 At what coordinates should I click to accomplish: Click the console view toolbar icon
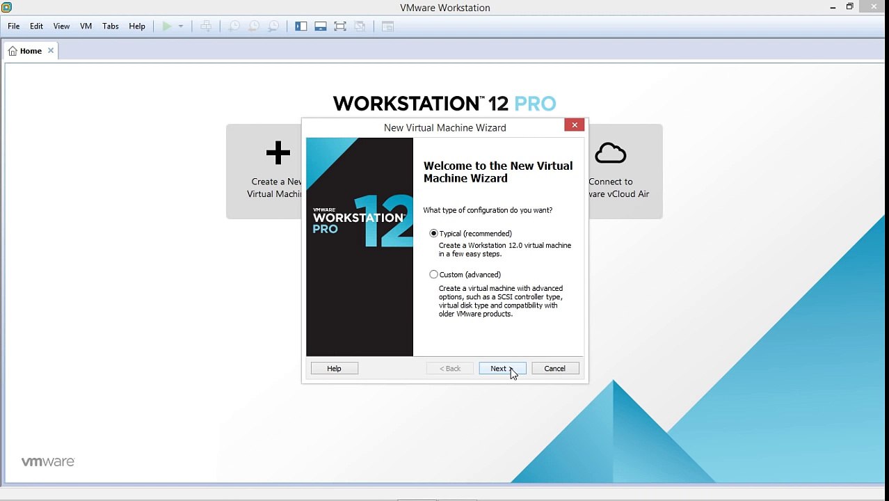point(387,26)
